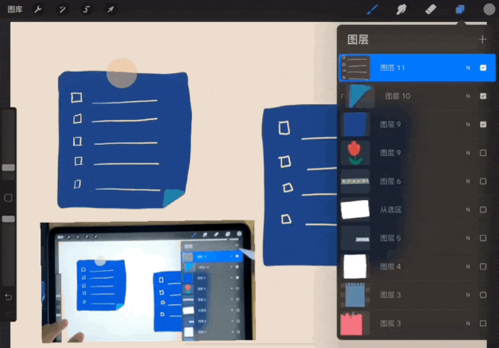Tap the redo arrow in sidebar
The height and width of the screenshot is (348, 499).
[x=9, y=314]
